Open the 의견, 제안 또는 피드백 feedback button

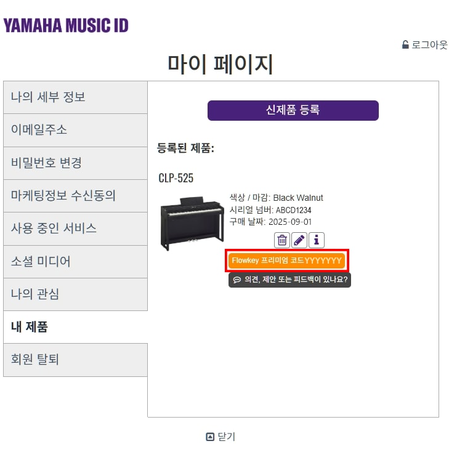[289, 280]
